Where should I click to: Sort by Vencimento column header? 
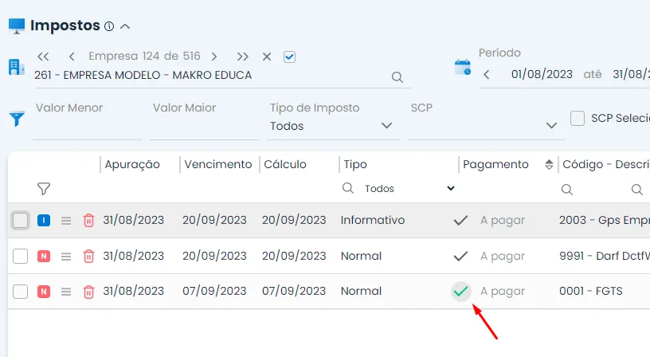[x=218, y=165]
